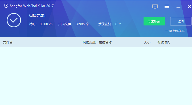Close the WebShellKiller window

coord(189,7)
